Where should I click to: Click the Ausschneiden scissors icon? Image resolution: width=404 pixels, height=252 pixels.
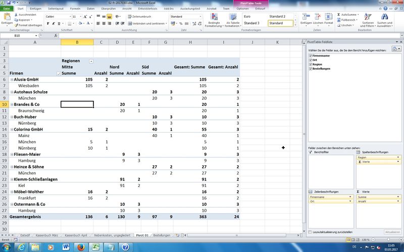tap(16, 15)
